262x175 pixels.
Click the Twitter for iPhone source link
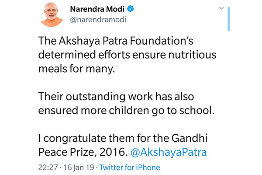[131, 168]
